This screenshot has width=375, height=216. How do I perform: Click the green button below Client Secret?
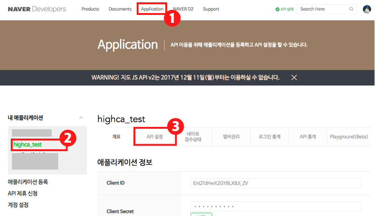[201, 215]
